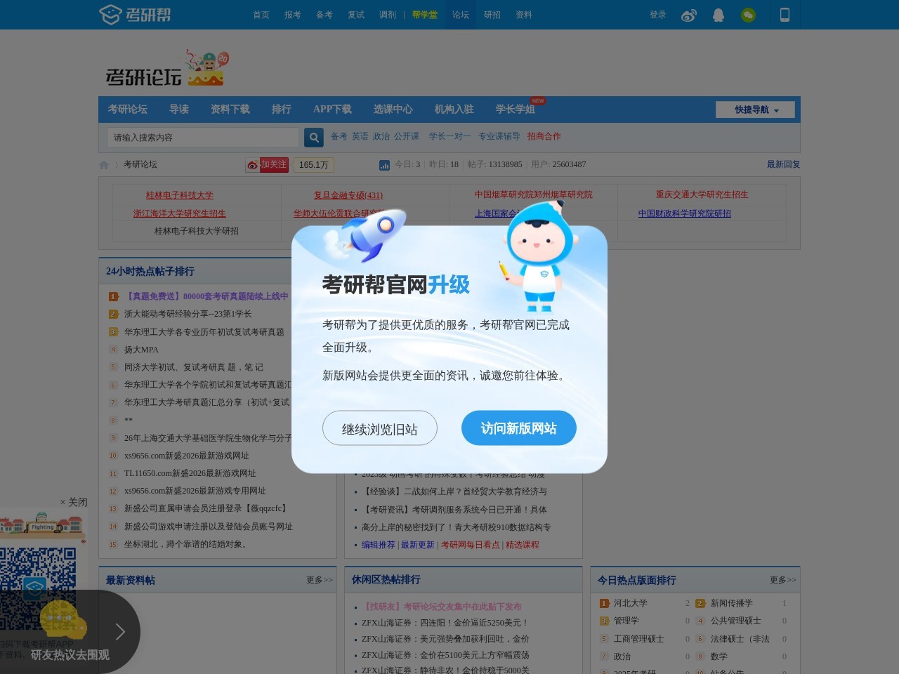This screenshot has width=899, height=674.
Task: Click 访问新版网站 button
Action: coord(518,428)
